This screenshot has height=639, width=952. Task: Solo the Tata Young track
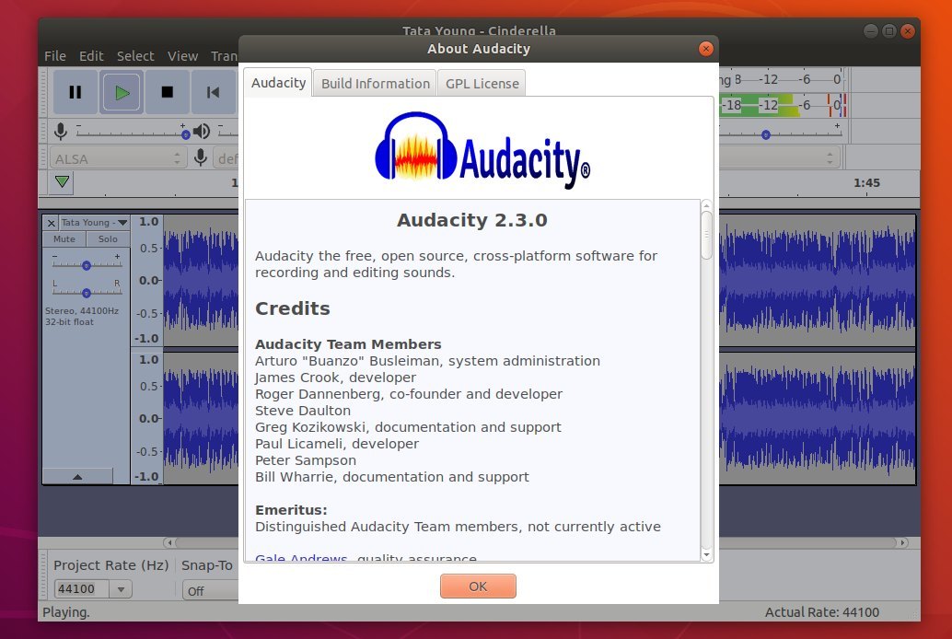coord(108,239)
